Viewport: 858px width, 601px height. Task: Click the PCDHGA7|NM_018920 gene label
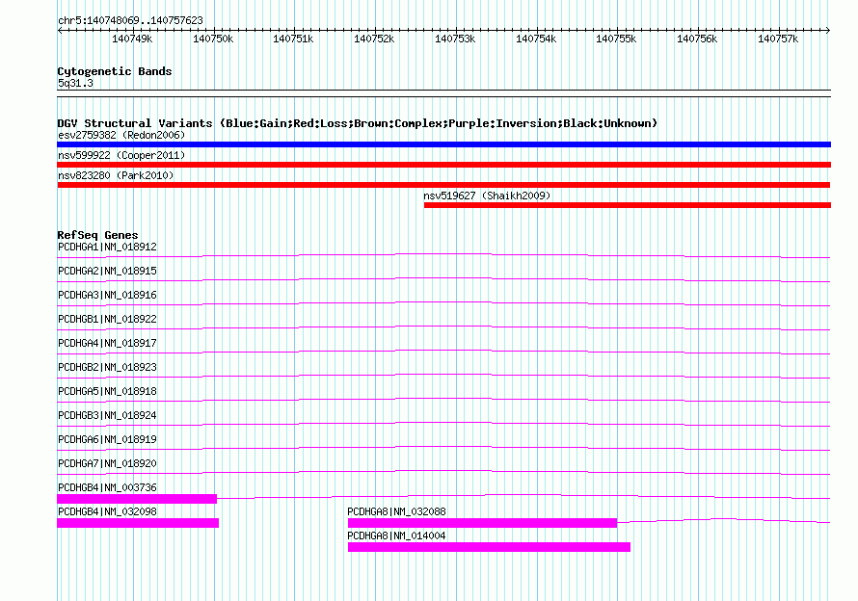(x=107, y=463)
